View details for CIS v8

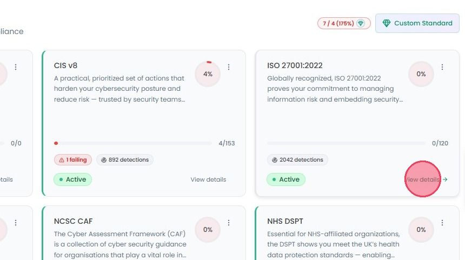click(208, 179)
